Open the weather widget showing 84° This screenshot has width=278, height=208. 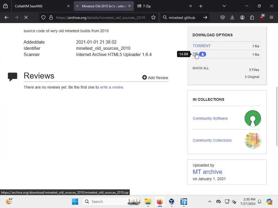[9, 201]
